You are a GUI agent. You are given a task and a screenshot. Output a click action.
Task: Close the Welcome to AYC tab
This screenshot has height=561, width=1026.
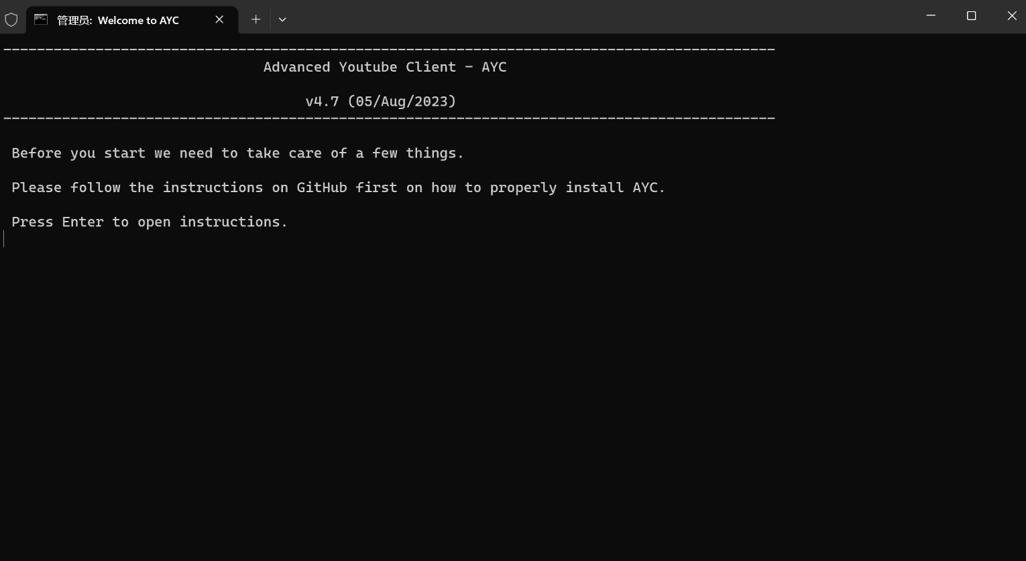point(219,19)
